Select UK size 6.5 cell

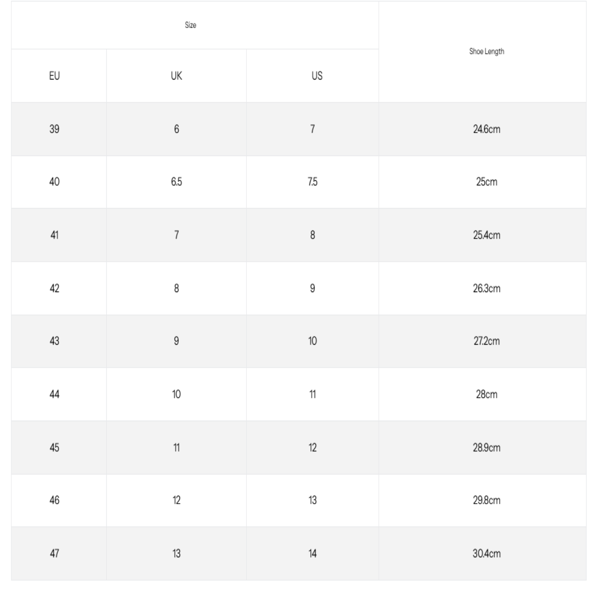coord(176,182)
